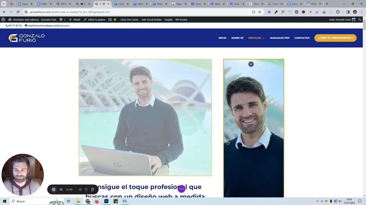Click Salir Visual Builder
366x205 pixels.
click(x=152, y=20)
